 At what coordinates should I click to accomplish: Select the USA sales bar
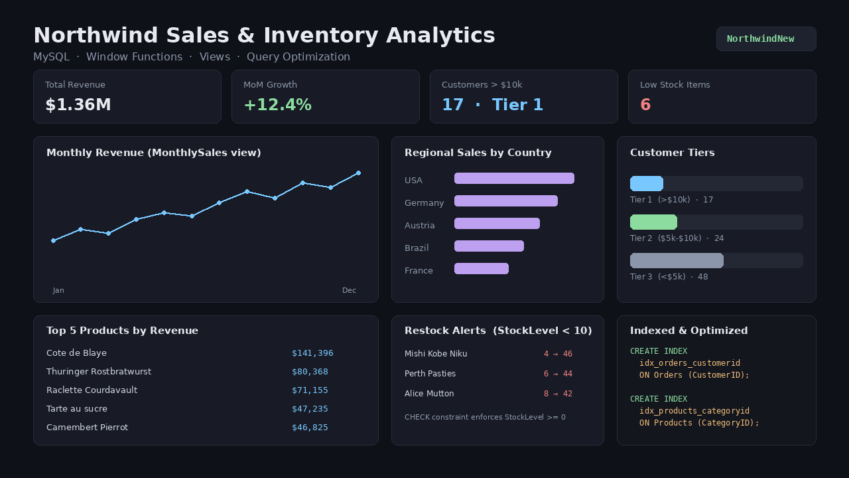(x=514, y=178)
